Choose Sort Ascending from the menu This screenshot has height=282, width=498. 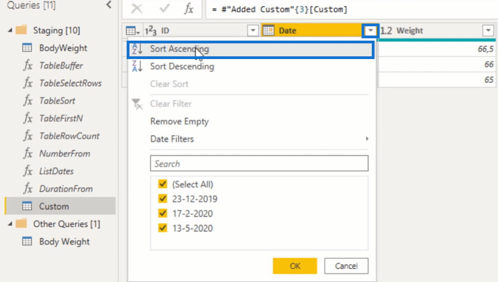251,49
